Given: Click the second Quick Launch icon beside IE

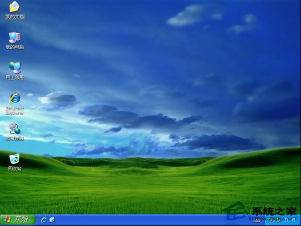Looking at the screenshot, I should (x=52, y=219).
